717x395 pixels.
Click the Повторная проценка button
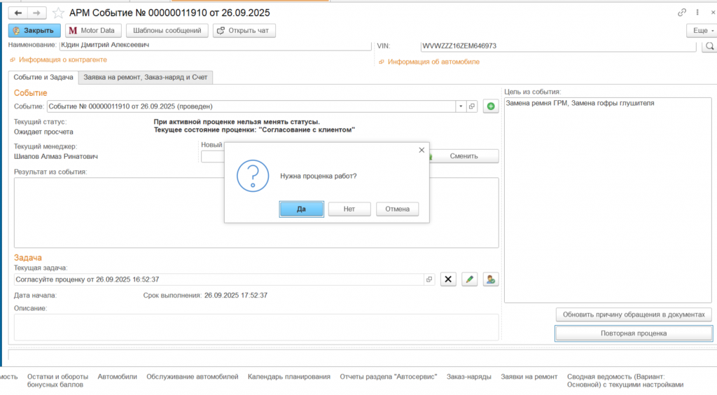[x=633, y=333]
